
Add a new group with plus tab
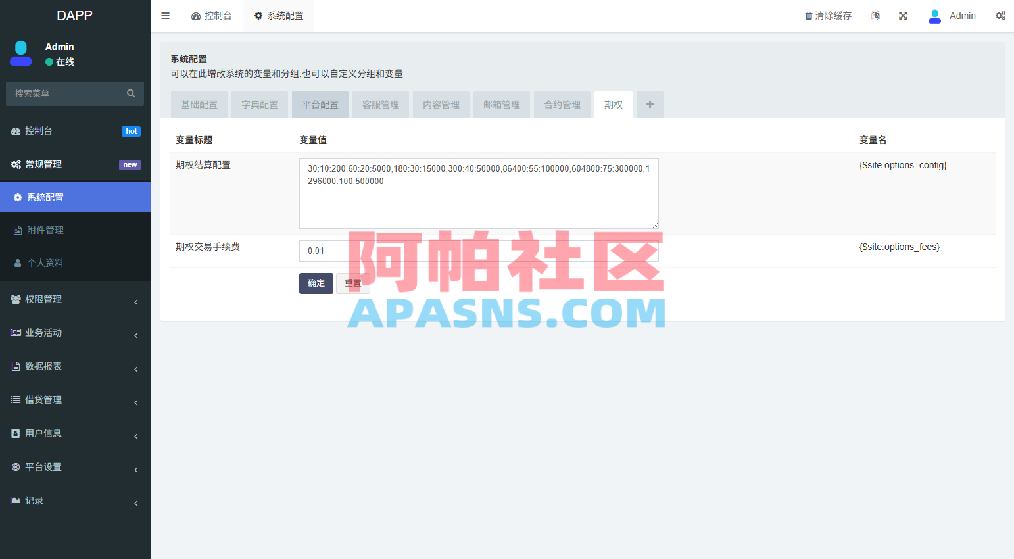pyautogui.click(x=650, y=105)
